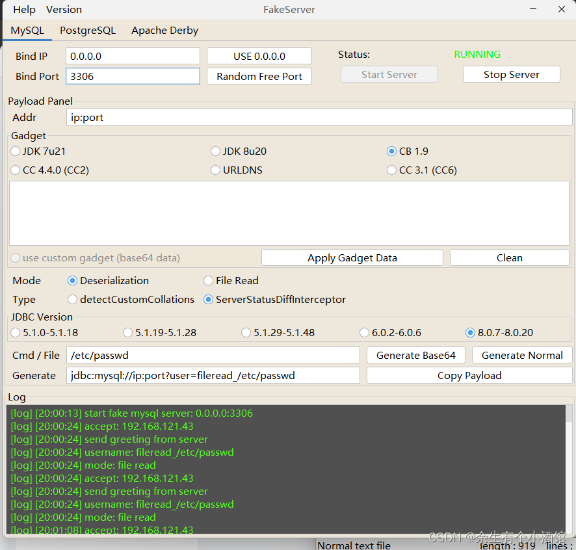This screenshot has width=576, height=550.
Task: Toggle use custom gadget (base64 data)
Action: click(x=96, y=258)
